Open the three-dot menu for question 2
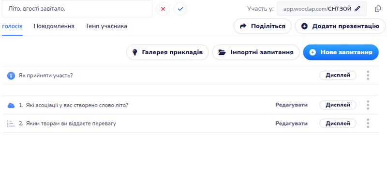This screenshot has width=387, height=189. (x=368, y=123)
